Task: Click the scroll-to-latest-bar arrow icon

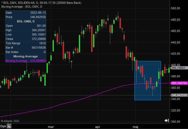Action: coord(167,120)
